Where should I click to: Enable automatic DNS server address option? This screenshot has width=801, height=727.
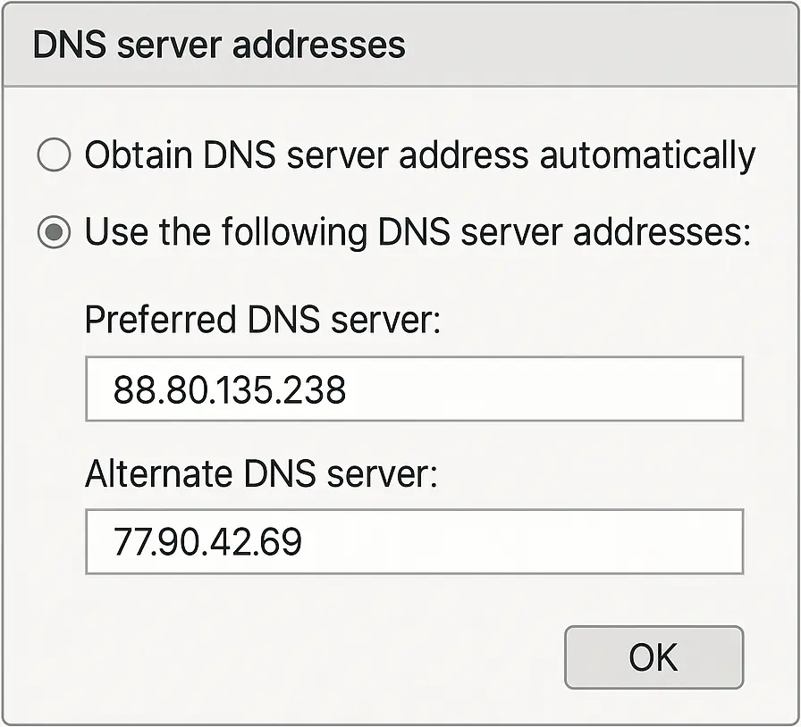(54, 156)
